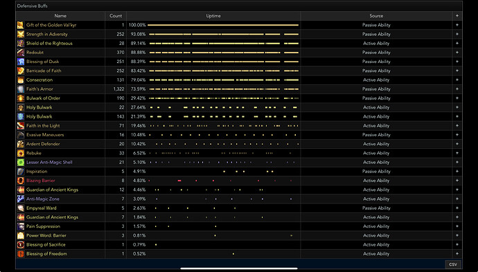Sort table by Source column
The height and width of the screenshot is (272, 478).
tap(376, 16)
